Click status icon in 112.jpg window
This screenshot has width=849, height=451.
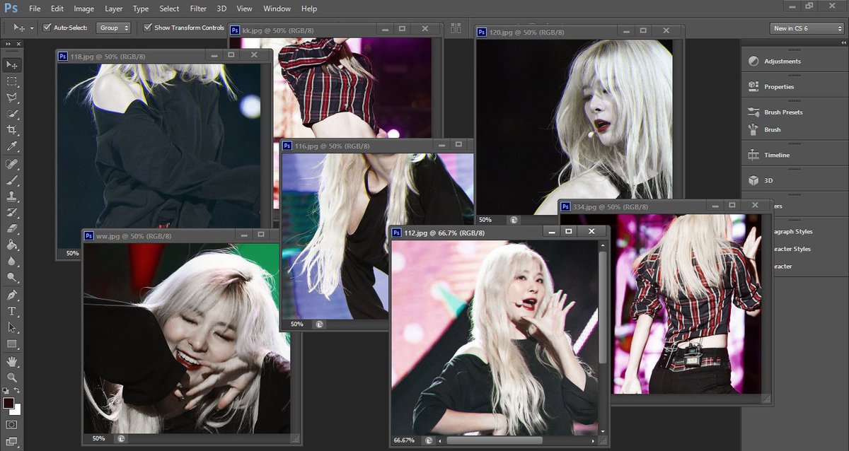429,440
